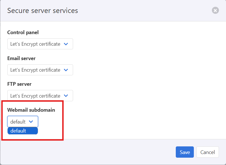
Task: Click the chevron arrow in FTP server dropdown
Action: (66, 96)
